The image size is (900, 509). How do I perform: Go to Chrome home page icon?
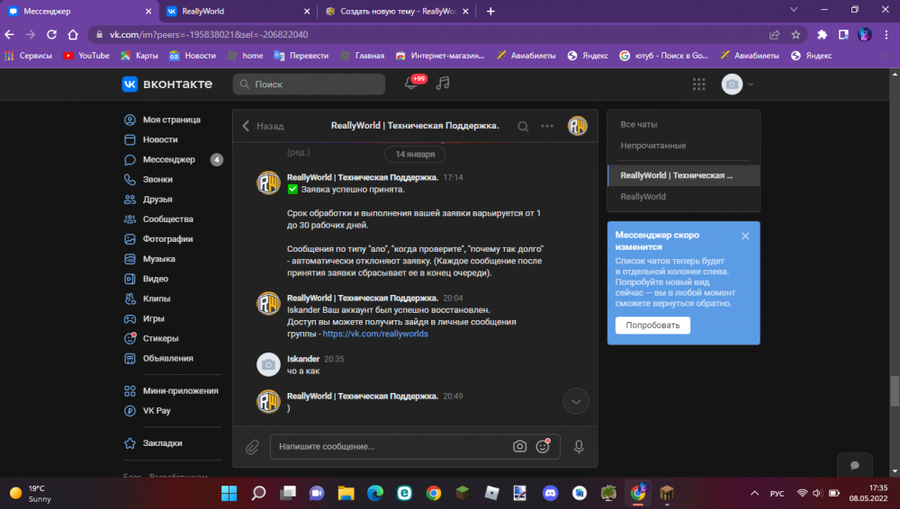tap(73, 34)
